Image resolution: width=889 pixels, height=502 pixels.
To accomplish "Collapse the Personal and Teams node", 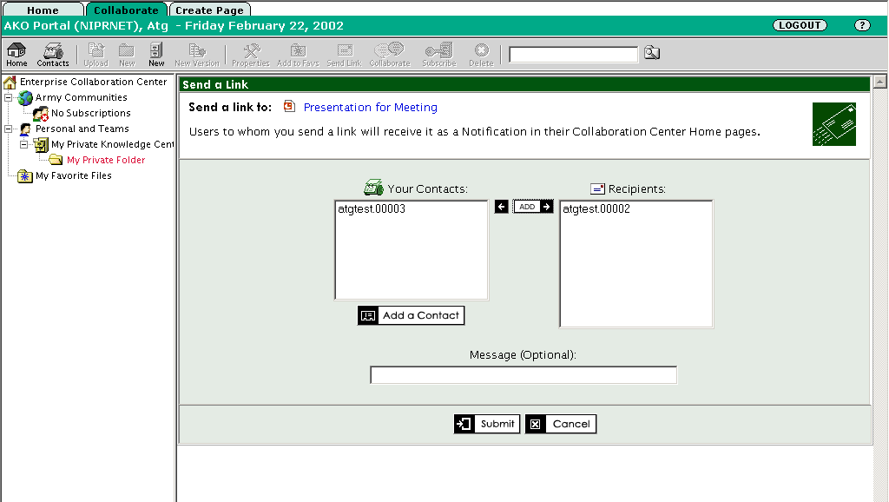I will coord(9,129).
